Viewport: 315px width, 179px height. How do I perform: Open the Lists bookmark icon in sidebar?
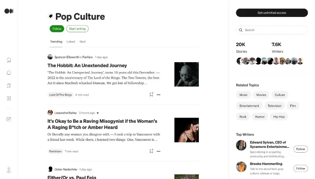9,85
